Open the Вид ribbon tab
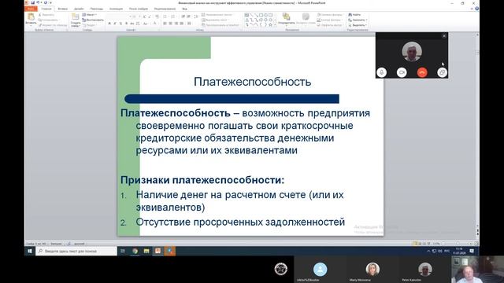Image resolution: width=504 pixels, height=283 pixels. [x=184, y=9]
